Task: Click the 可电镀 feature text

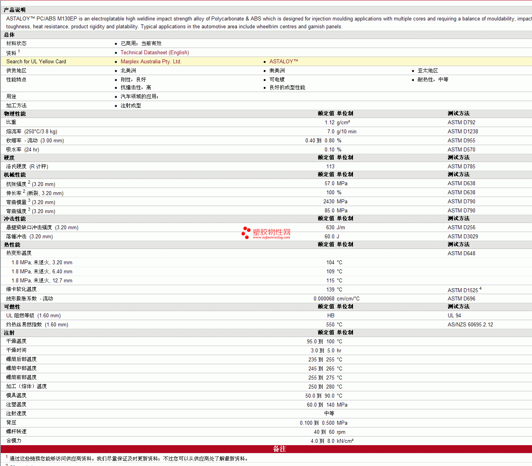Action: point(277,79)
